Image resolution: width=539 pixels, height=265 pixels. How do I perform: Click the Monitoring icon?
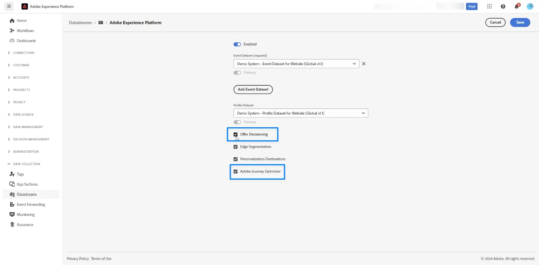tap(12, 214)
